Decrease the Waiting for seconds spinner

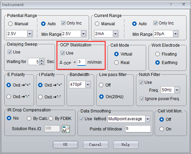click(x=42, y=63)
